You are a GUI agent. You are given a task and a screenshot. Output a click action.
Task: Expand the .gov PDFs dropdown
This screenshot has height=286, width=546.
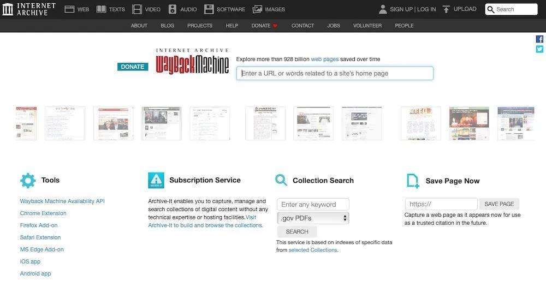pyautogui.click(x=313, y=218)
